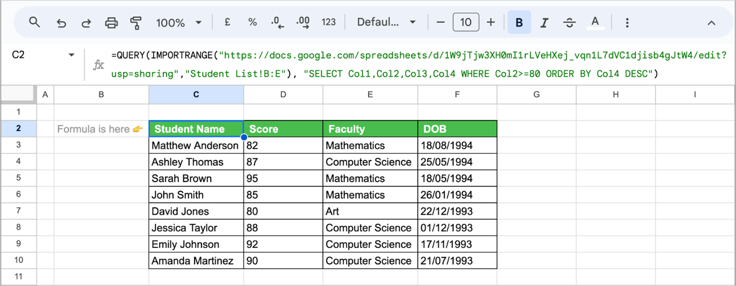
Task: Open the text color picker
Action: [595, 22]
